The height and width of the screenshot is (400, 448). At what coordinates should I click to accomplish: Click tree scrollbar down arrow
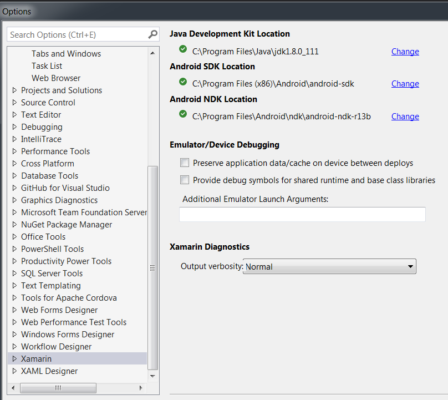152,376
